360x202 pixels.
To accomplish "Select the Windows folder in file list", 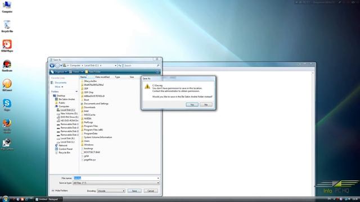I will [x=87, y=145].
